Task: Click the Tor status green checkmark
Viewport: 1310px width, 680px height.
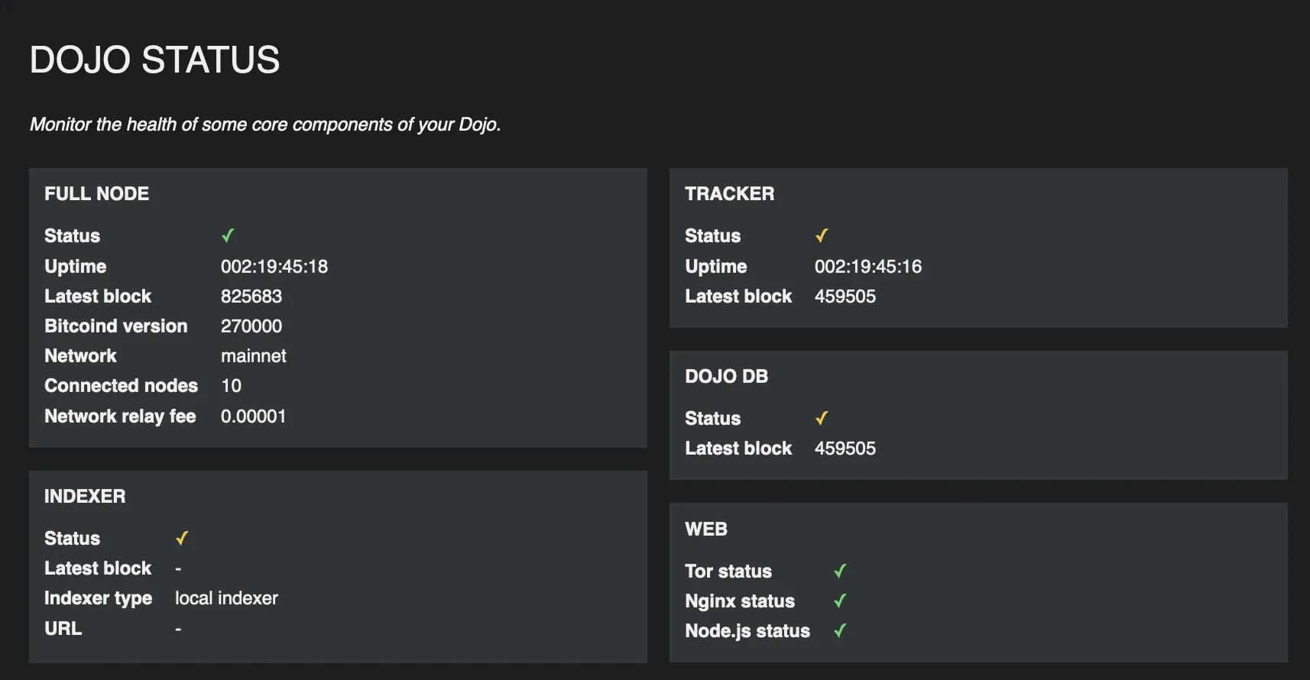Action: click(x=840, y=572)
